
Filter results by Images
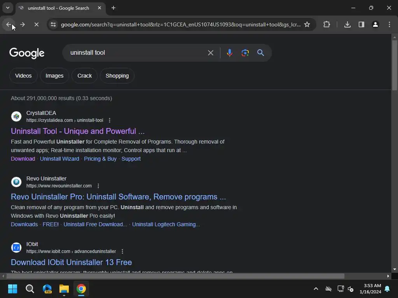pyautogui.click(x=54, y=76)
